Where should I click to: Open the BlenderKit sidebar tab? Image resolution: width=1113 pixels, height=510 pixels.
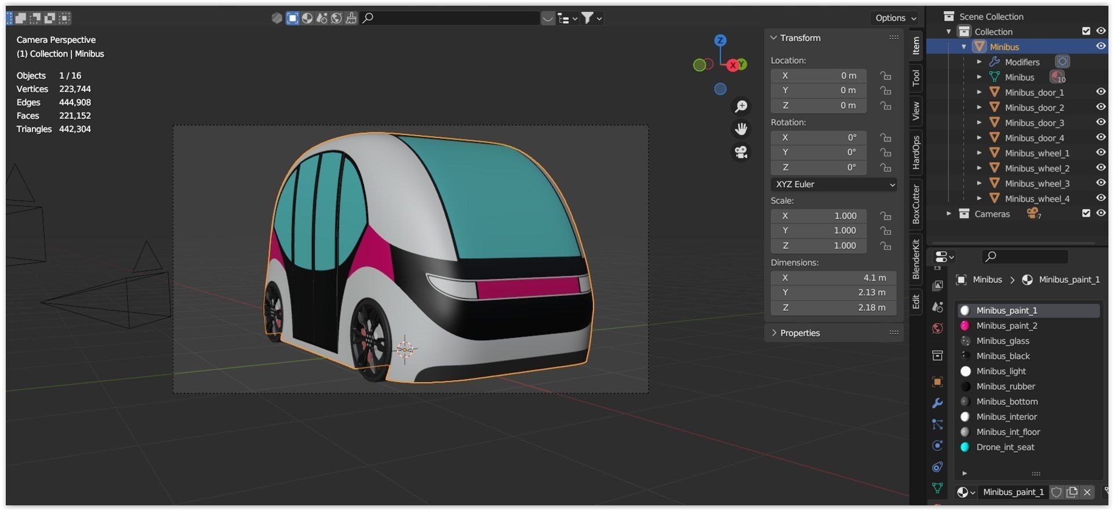[x=916, y=259]
